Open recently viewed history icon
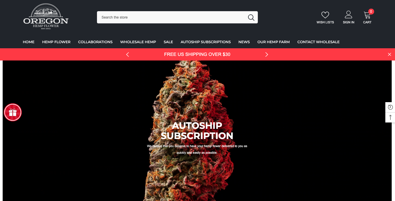This screenshot has width=395, height=201. pyautogui.click(x=390, y=107)
